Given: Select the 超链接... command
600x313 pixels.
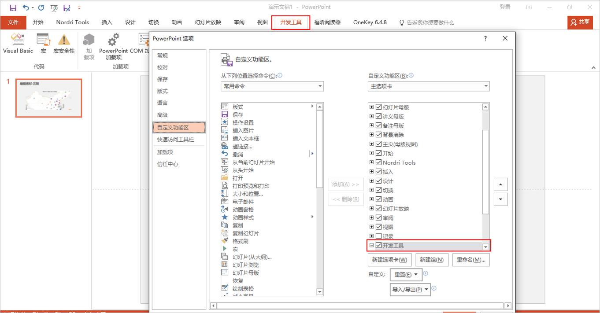Looking at the screenshot, I should click(x=242, y=146).
